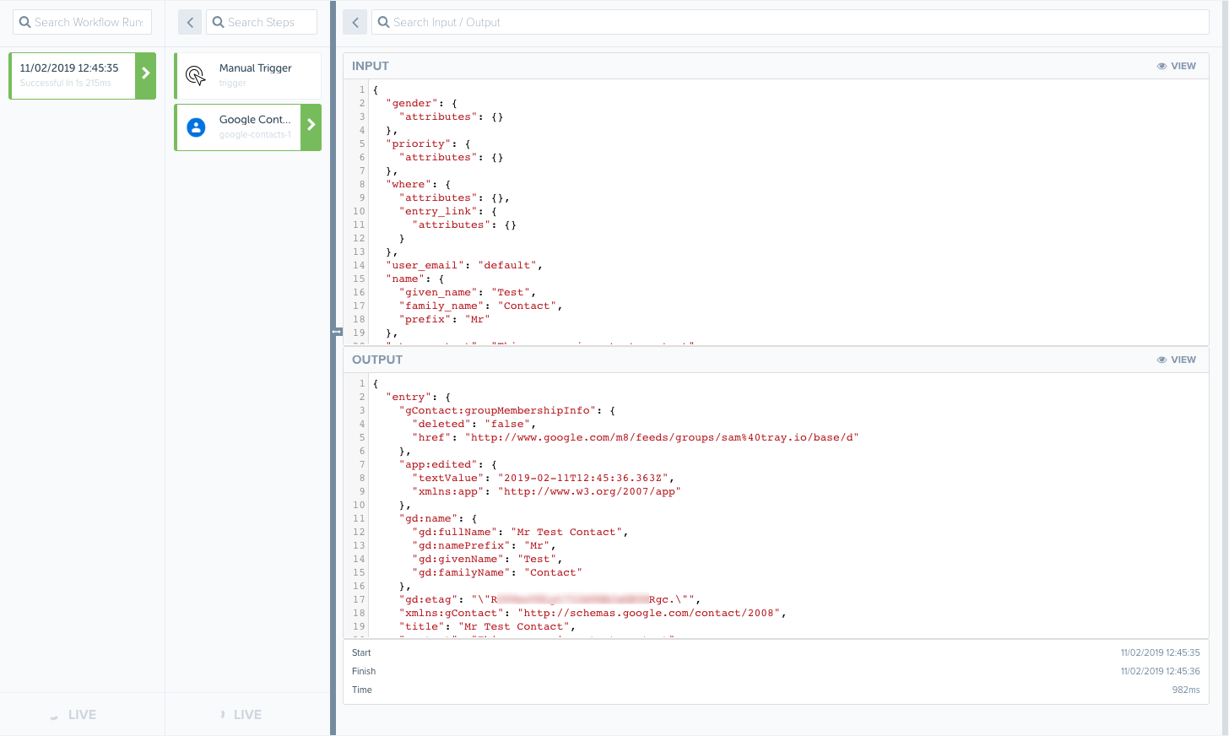
Task: Click the magnifier icon in Search Steps
Action: click(219, 22)
